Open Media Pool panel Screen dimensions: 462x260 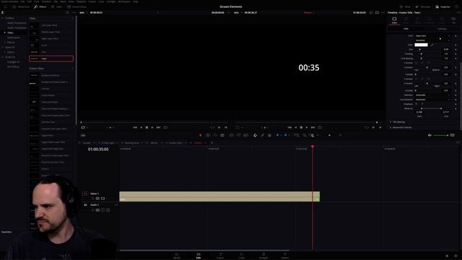[x=21, y=6]
